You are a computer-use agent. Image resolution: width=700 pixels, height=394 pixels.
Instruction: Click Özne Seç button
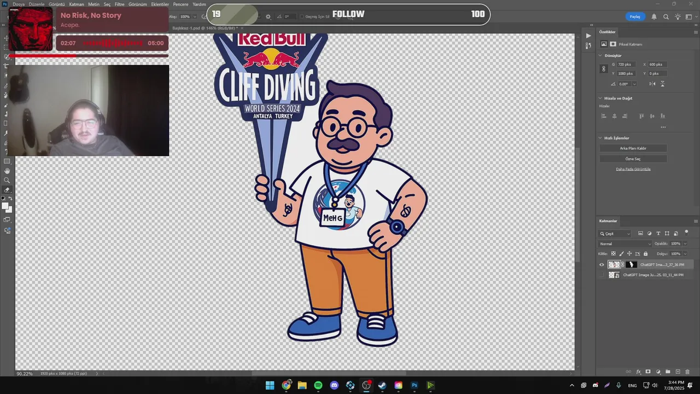(x=633, y=159)
